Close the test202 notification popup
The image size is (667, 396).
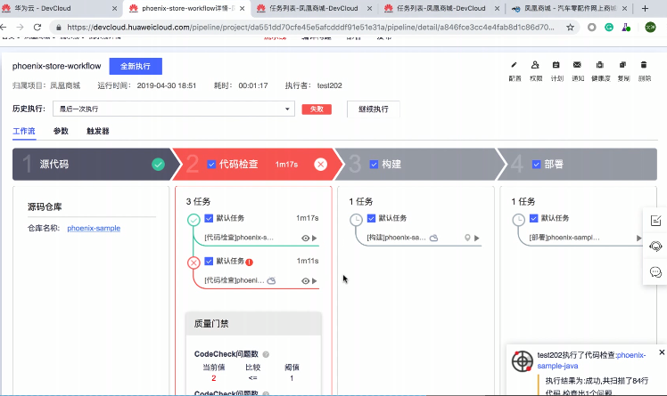click(662, 352)
